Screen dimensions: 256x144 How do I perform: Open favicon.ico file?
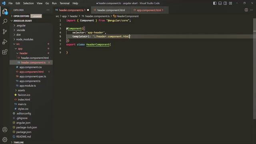coord(24,95)
